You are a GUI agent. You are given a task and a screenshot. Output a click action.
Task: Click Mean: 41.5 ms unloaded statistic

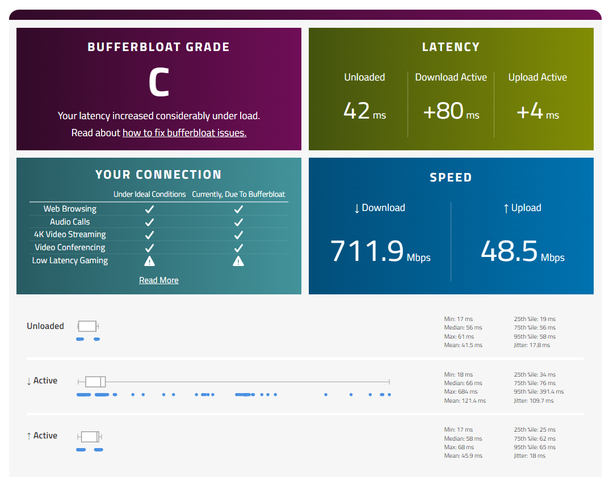(x=463, y=345)
